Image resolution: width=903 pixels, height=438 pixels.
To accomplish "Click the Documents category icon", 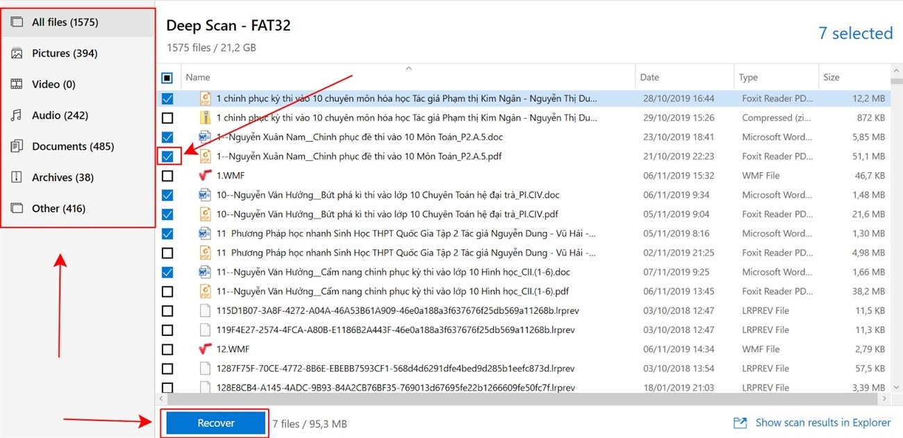I will click(17, 146).
